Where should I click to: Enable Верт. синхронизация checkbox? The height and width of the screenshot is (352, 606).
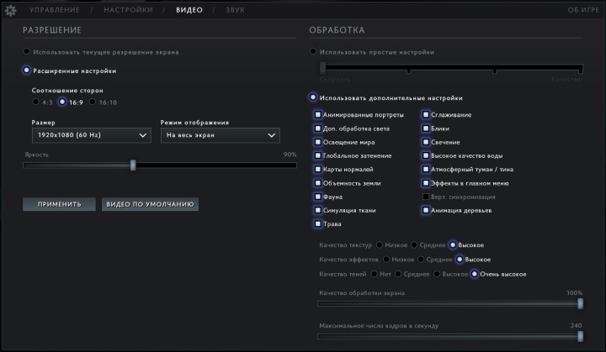pos(425,197)
